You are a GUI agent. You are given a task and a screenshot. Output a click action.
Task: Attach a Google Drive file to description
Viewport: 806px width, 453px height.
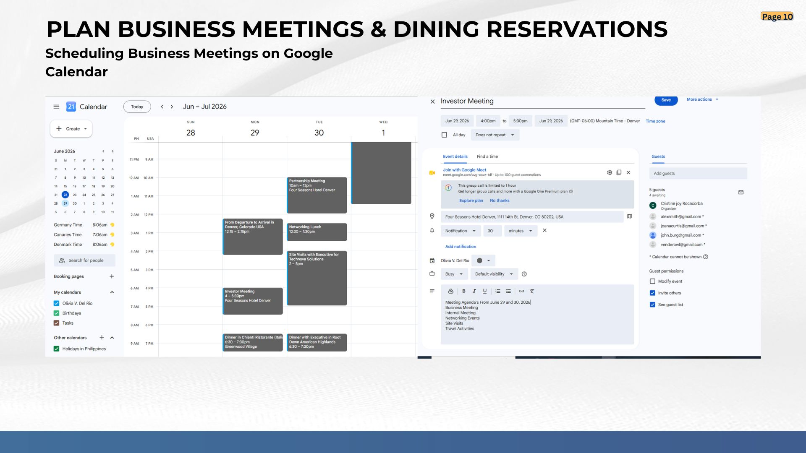[x=450, y=291]
